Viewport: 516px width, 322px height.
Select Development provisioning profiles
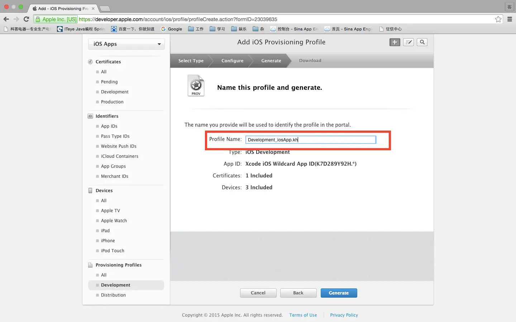126,285
